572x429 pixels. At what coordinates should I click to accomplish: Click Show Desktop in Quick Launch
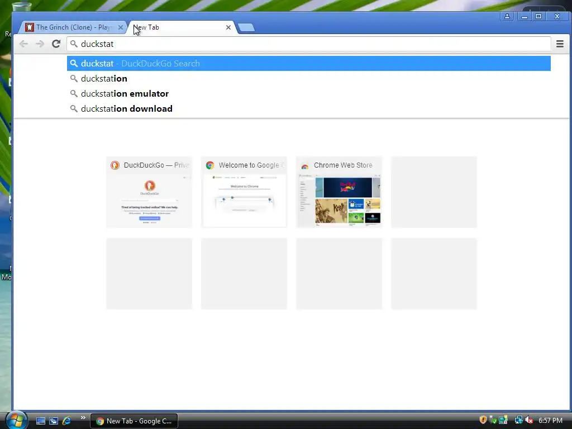(40, 421)
